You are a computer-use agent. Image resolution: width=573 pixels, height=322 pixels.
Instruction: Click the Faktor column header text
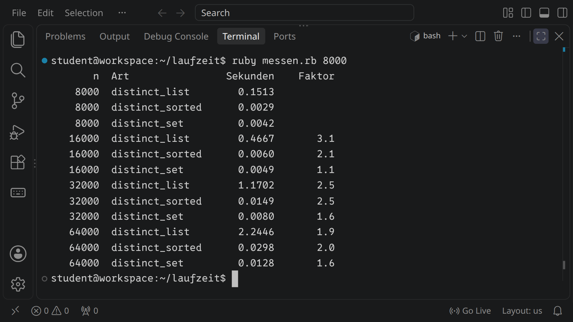[317, 76]
